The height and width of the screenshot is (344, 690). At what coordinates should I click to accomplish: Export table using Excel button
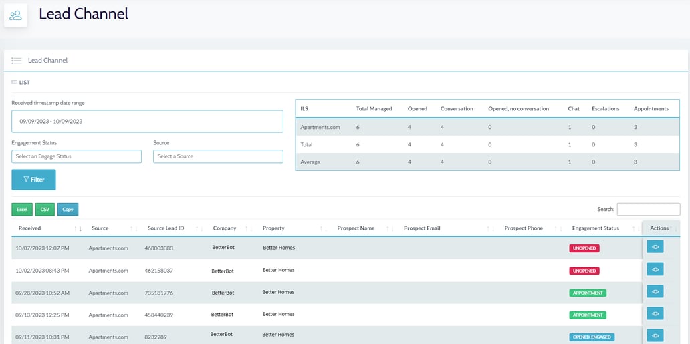tap(22, 209)
